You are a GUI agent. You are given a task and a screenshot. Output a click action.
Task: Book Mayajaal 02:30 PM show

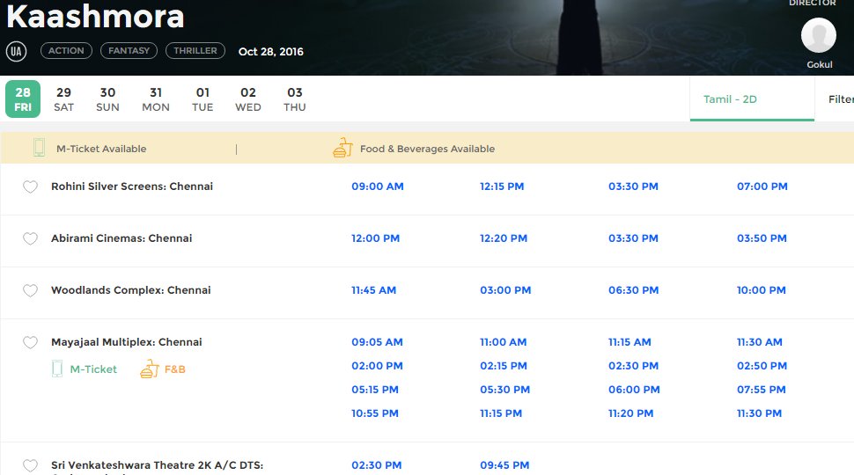click(x=633, y=366)
